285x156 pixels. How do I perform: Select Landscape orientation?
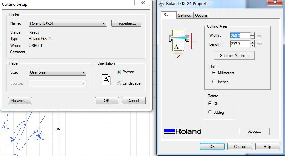point(129,83)
